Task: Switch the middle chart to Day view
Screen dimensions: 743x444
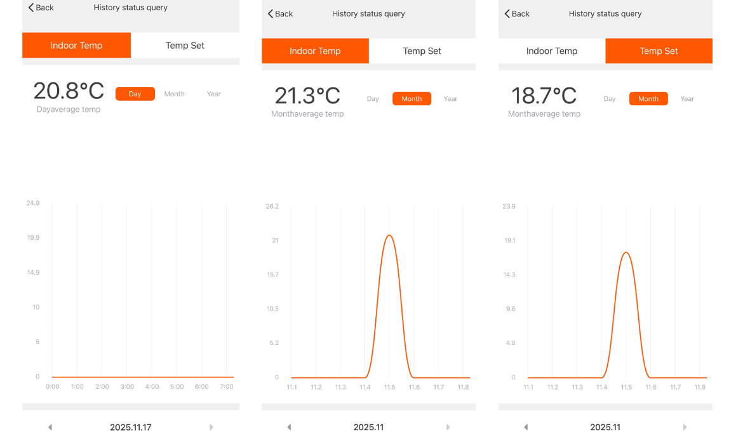Action: tap(373, 98)
